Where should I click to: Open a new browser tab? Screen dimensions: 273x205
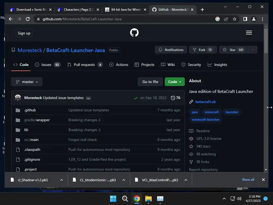pyautogui.click(x=202, y=10)
